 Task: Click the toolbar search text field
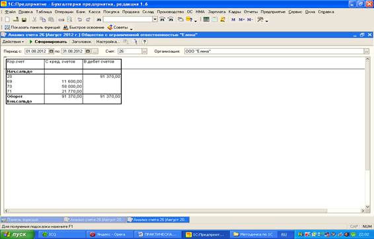point(128,20)
